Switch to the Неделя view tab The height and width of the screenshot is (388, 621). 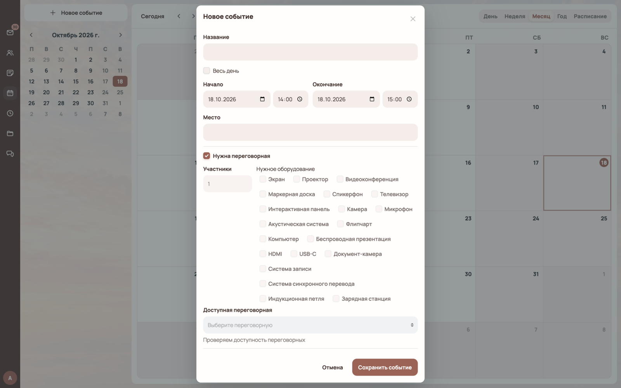pyautogui.click(x=515, y=16)
